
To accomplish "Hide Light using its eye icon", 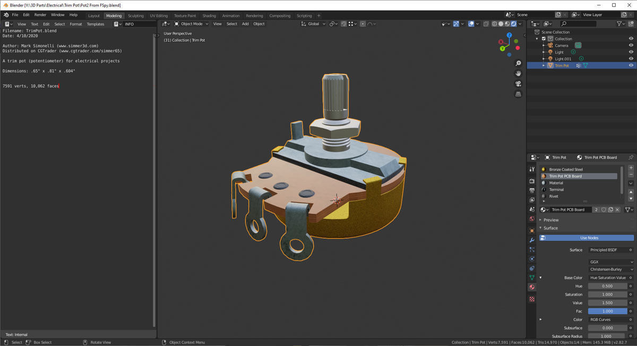I will coord(631,52).
